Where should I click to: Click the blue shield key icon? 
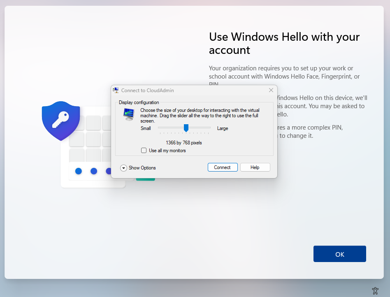point(61,120)
